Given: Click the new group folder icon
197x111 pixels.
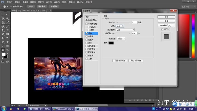Looking at the screenshot, I should pos(146,100).
